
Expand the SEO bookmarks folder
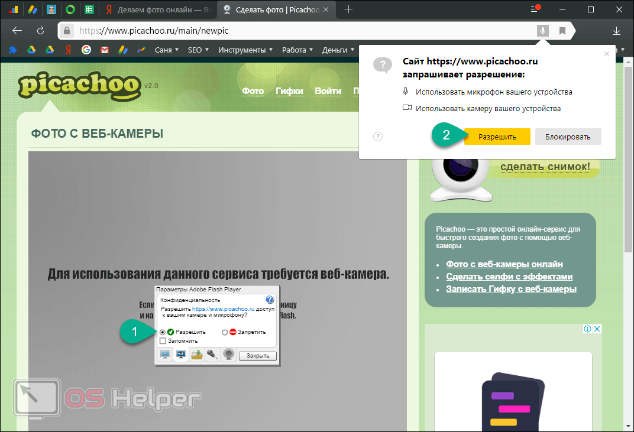click(199, 50)
